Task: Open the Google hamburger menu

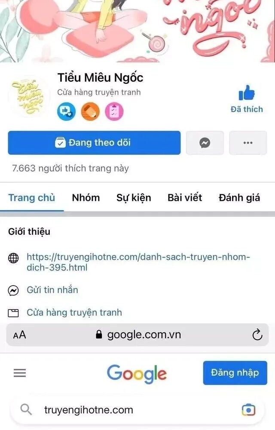Action: 20,373
